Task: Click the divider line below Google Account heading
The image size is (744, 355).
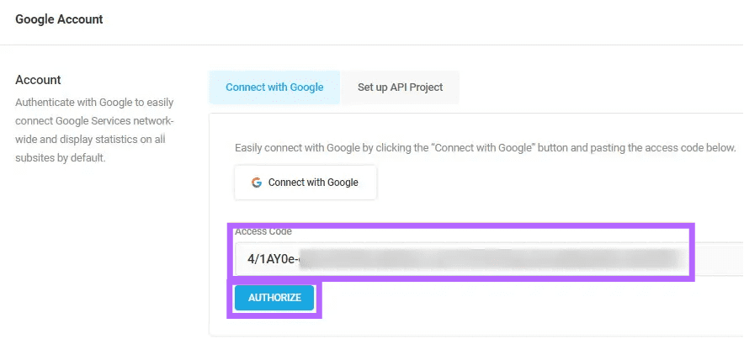Action: click(x=372, y=45)
